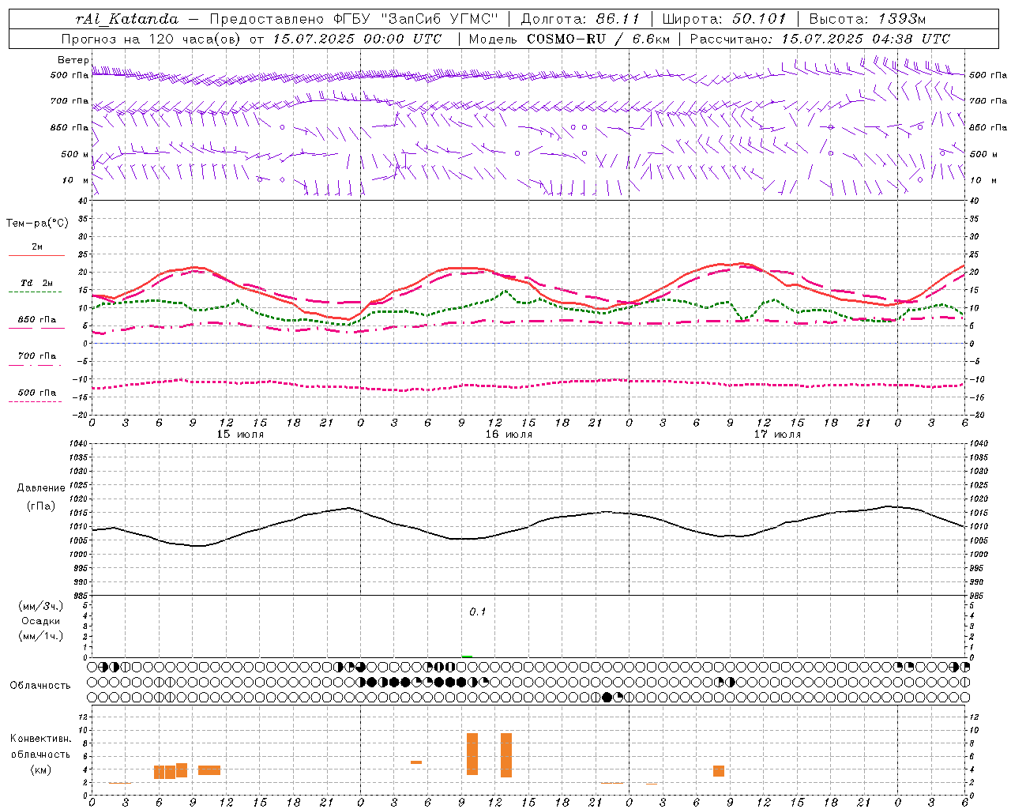Image resolution: width=1011 pixels, height=809 pixels.
Task: Click the 2м legend entry
Action: [37, 247]
